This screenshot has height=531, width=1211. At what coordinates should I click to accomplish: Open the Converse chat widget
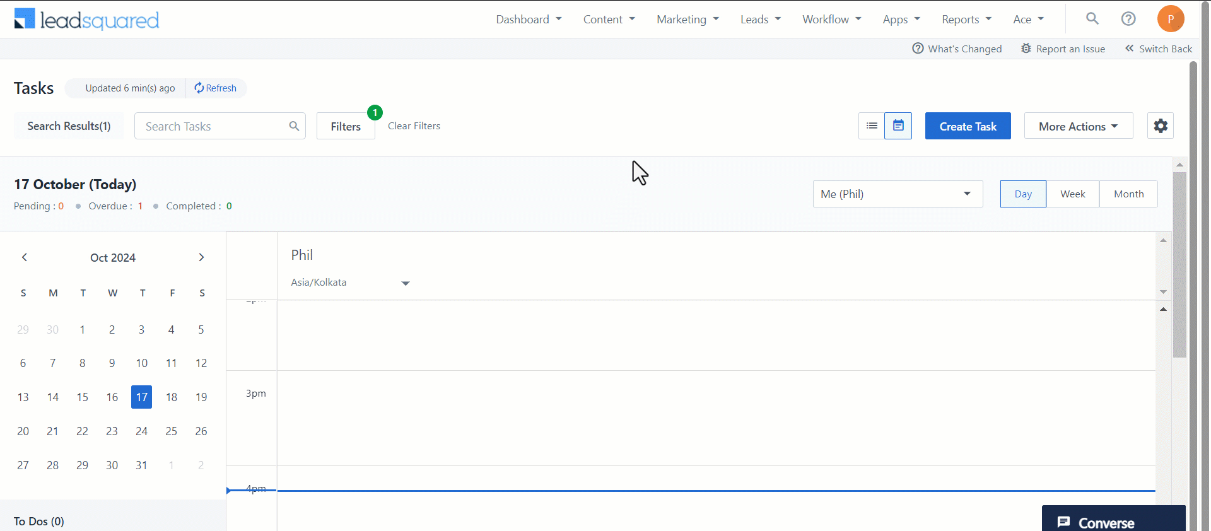click(x=1113, y=519)
